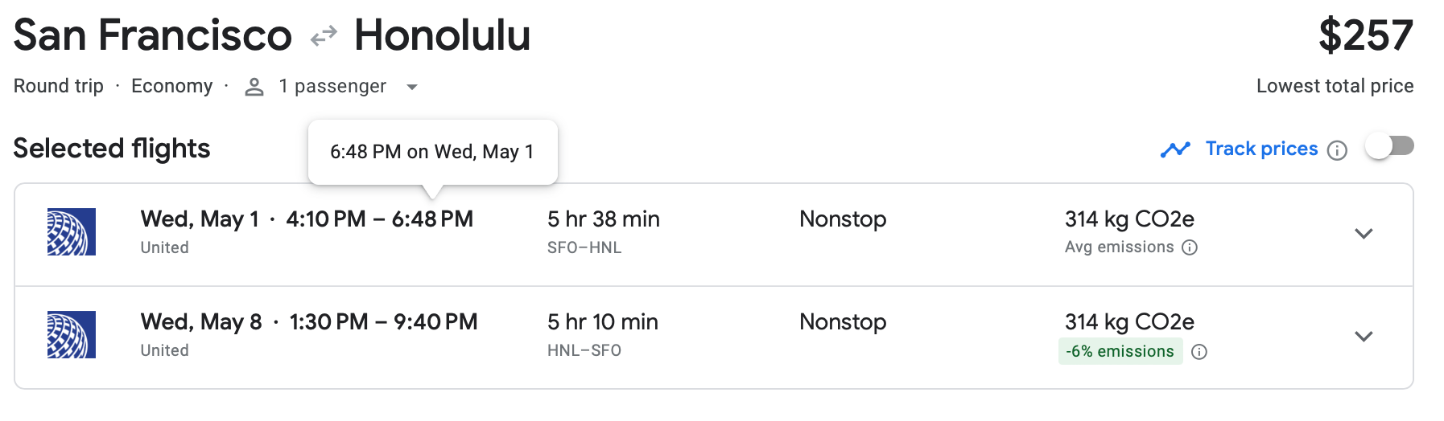Click the $257 lowest total price
The width and height of the screenshot is (1444, 421).
(x=1365, y=36)
